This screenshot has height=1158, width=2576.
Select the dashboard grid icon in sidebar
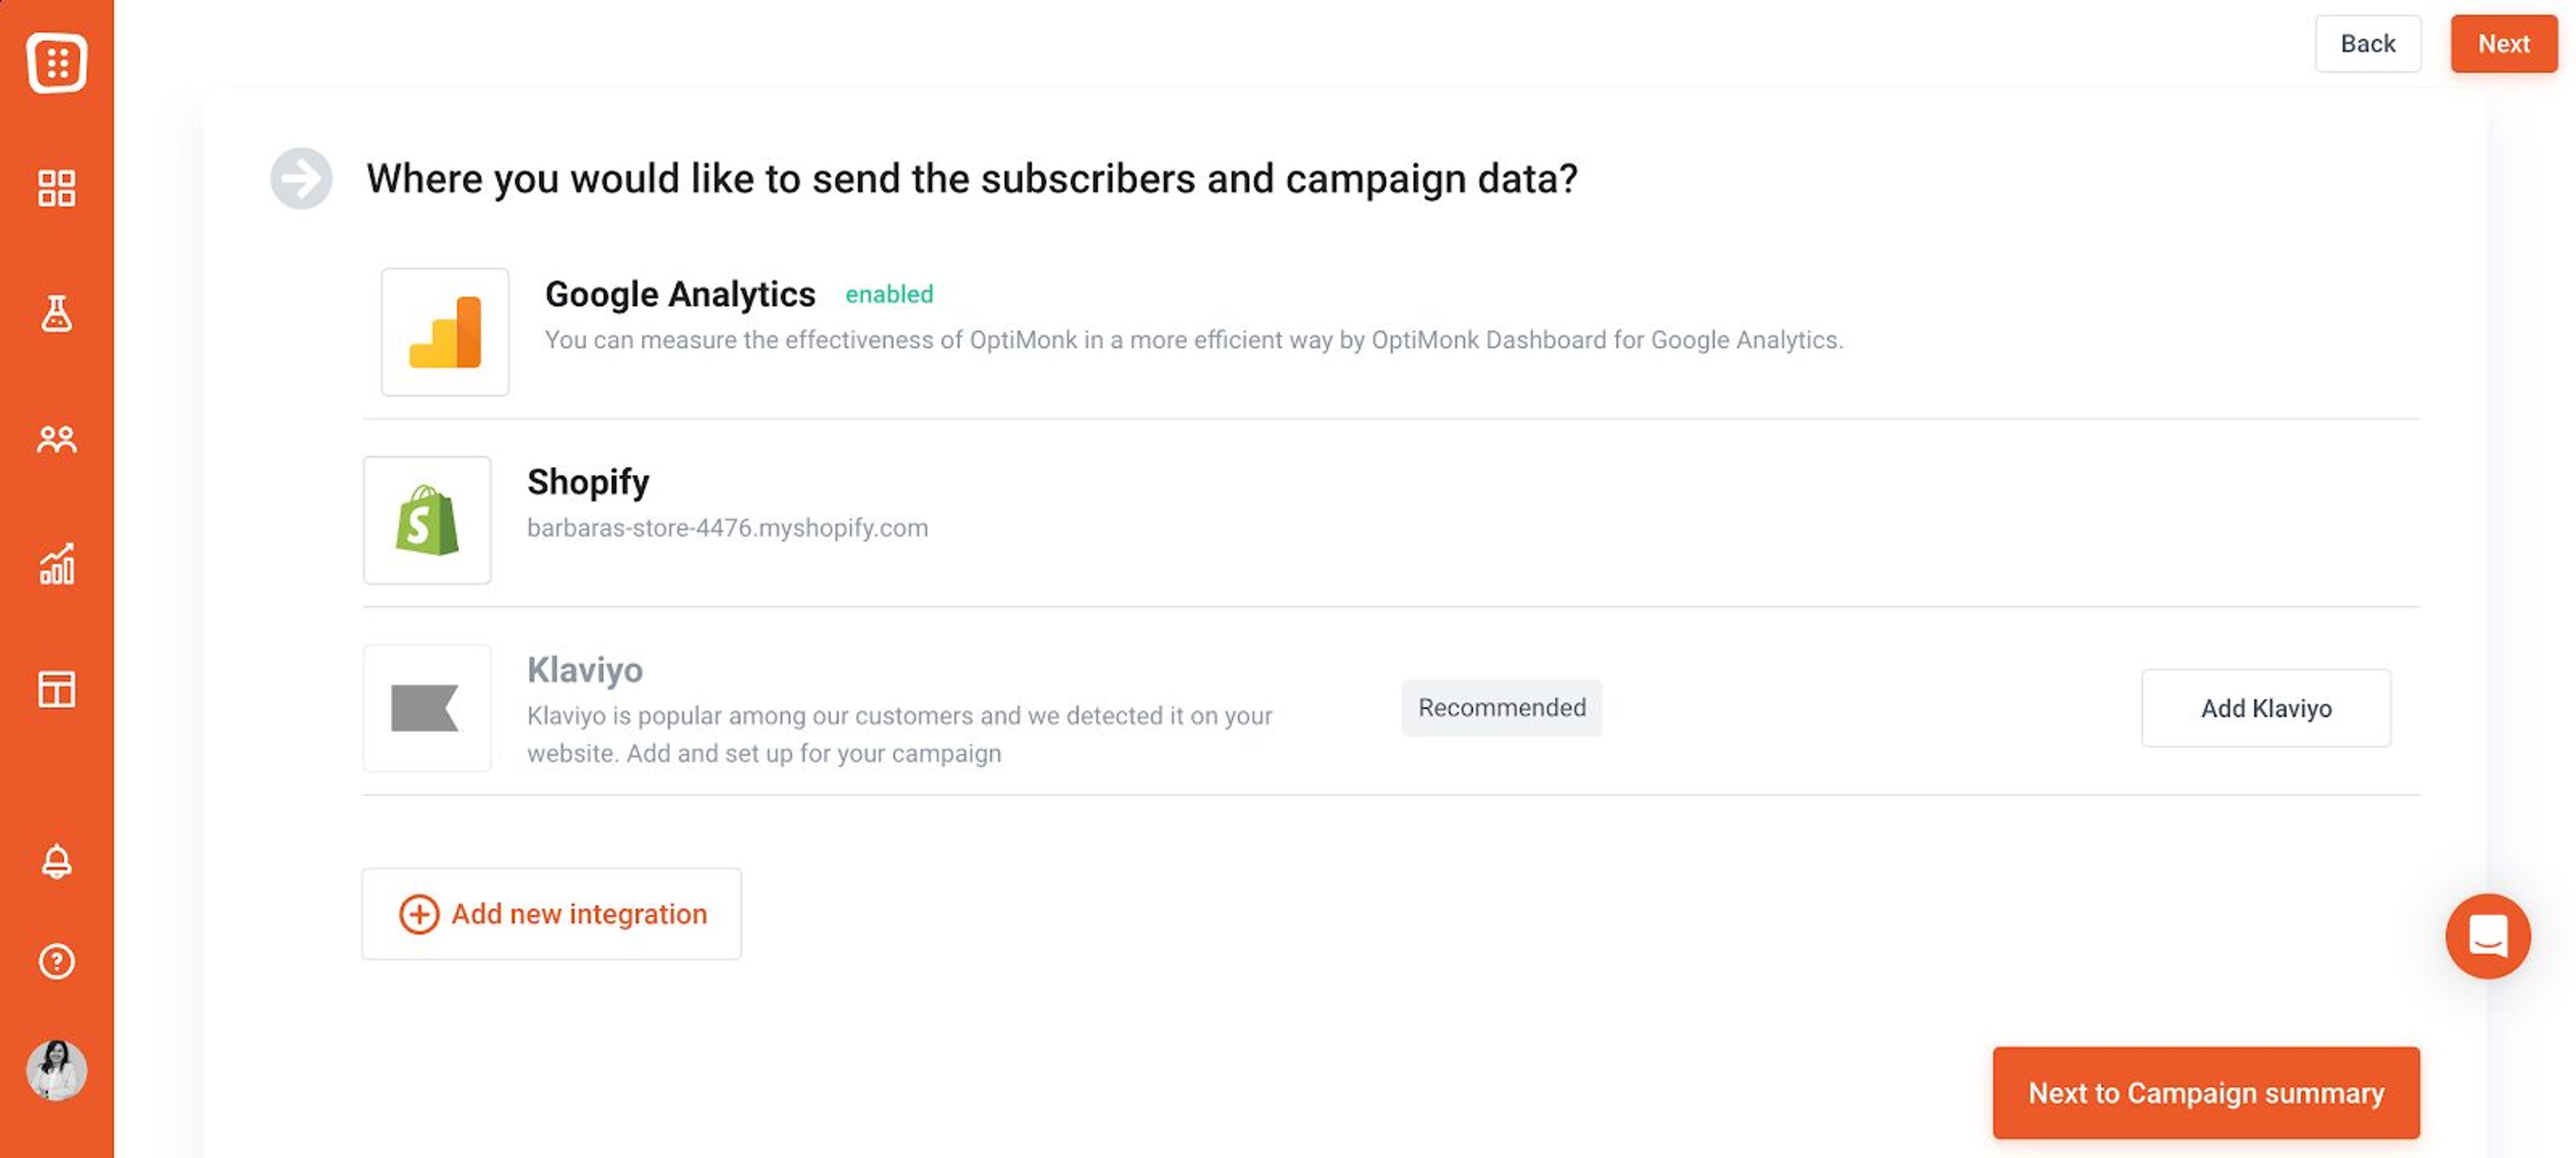pyautogui.click(x=56, y=187)
